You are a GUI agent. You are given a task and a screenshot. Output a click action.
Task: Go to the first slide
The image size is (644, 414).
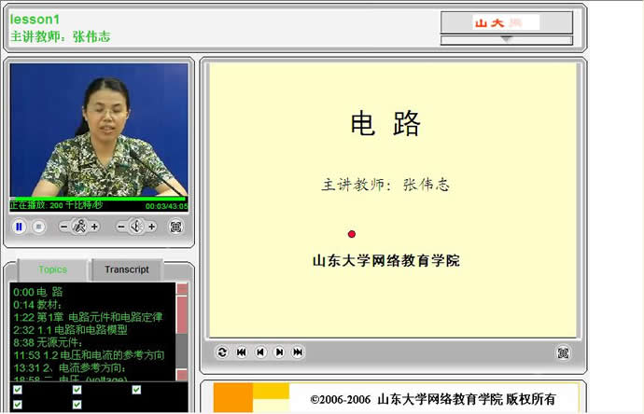(242, 352)
